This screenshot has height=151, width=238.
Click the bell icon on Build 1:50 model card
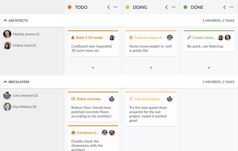coord(73,38)
